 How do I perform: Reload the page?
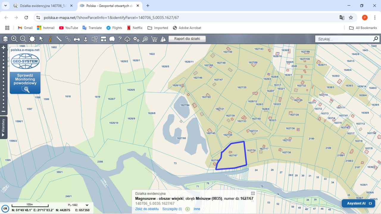(x=26, y=18)
